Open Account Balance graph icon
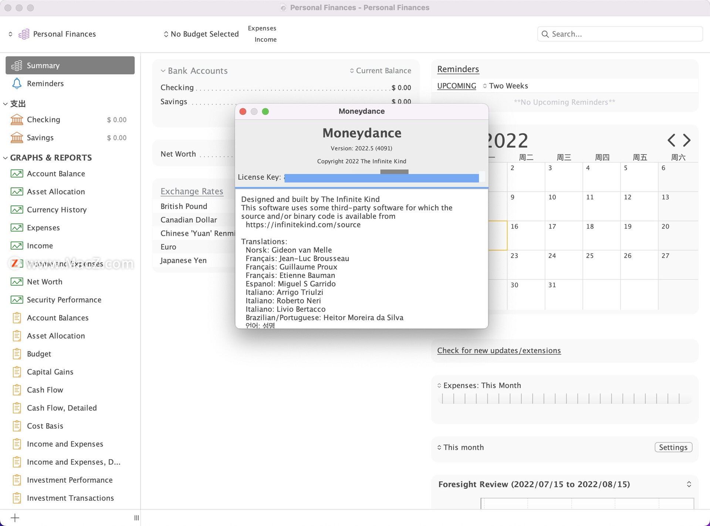Screen dimensions: 710x526 pyautogui.click(x=17, y=173)
